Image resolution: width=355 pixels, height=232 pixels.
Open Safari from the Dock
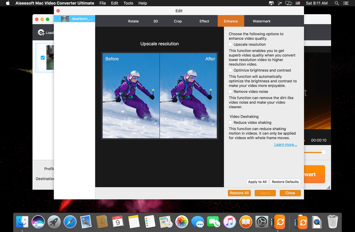(x=70, y=221)
